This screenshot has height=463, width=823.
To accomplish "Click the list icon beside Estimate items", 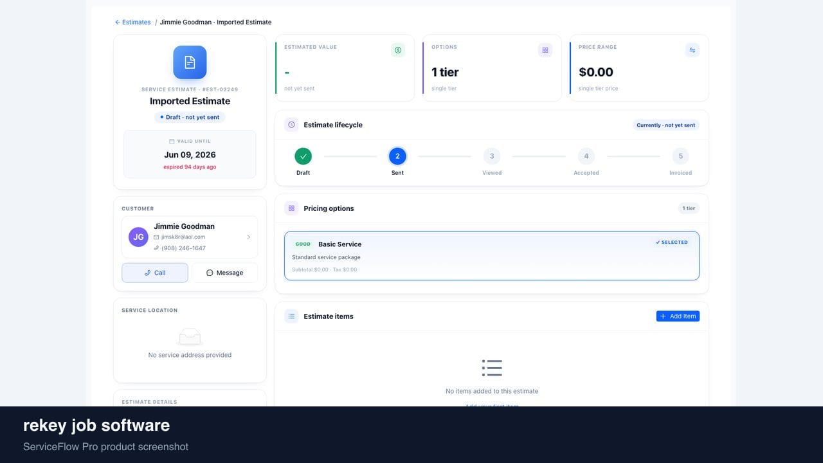I will click(x=291, y=316).
